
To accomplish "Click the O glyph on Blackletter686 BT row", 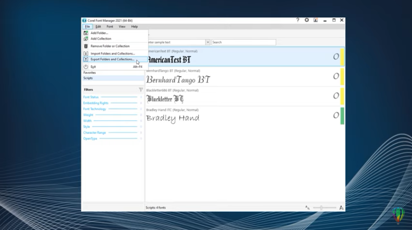I will (336, 96).
